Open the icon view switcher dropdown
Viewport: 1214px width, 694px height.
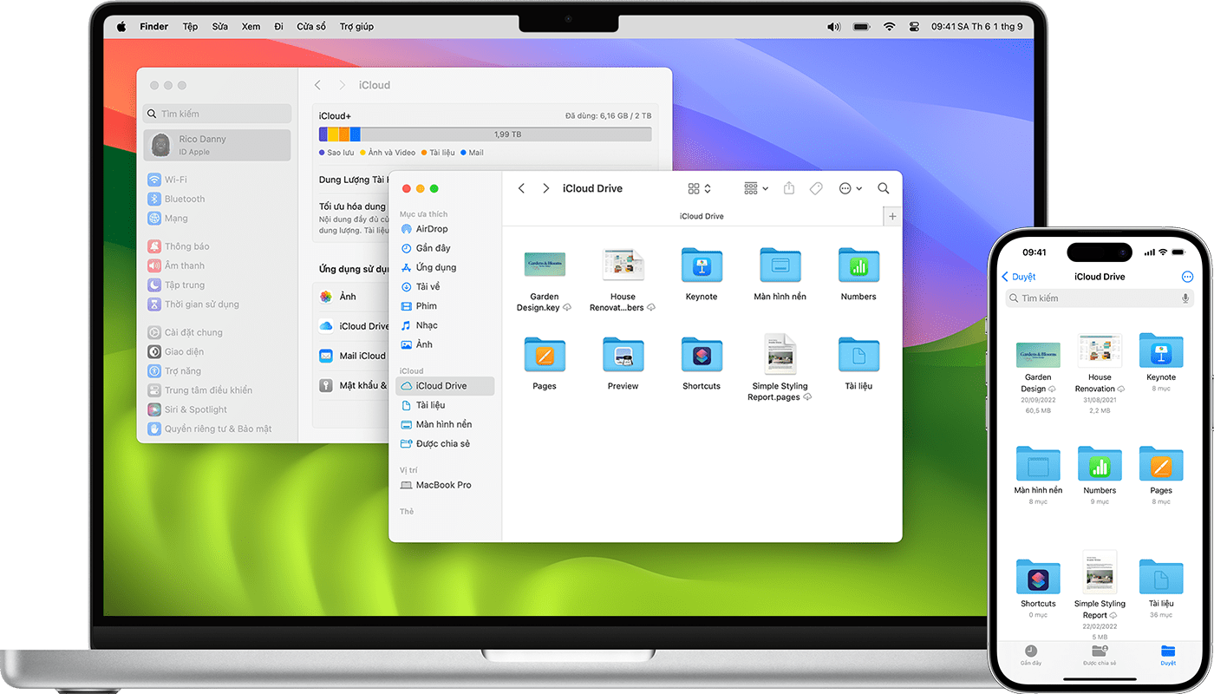[x=699, y=188]
